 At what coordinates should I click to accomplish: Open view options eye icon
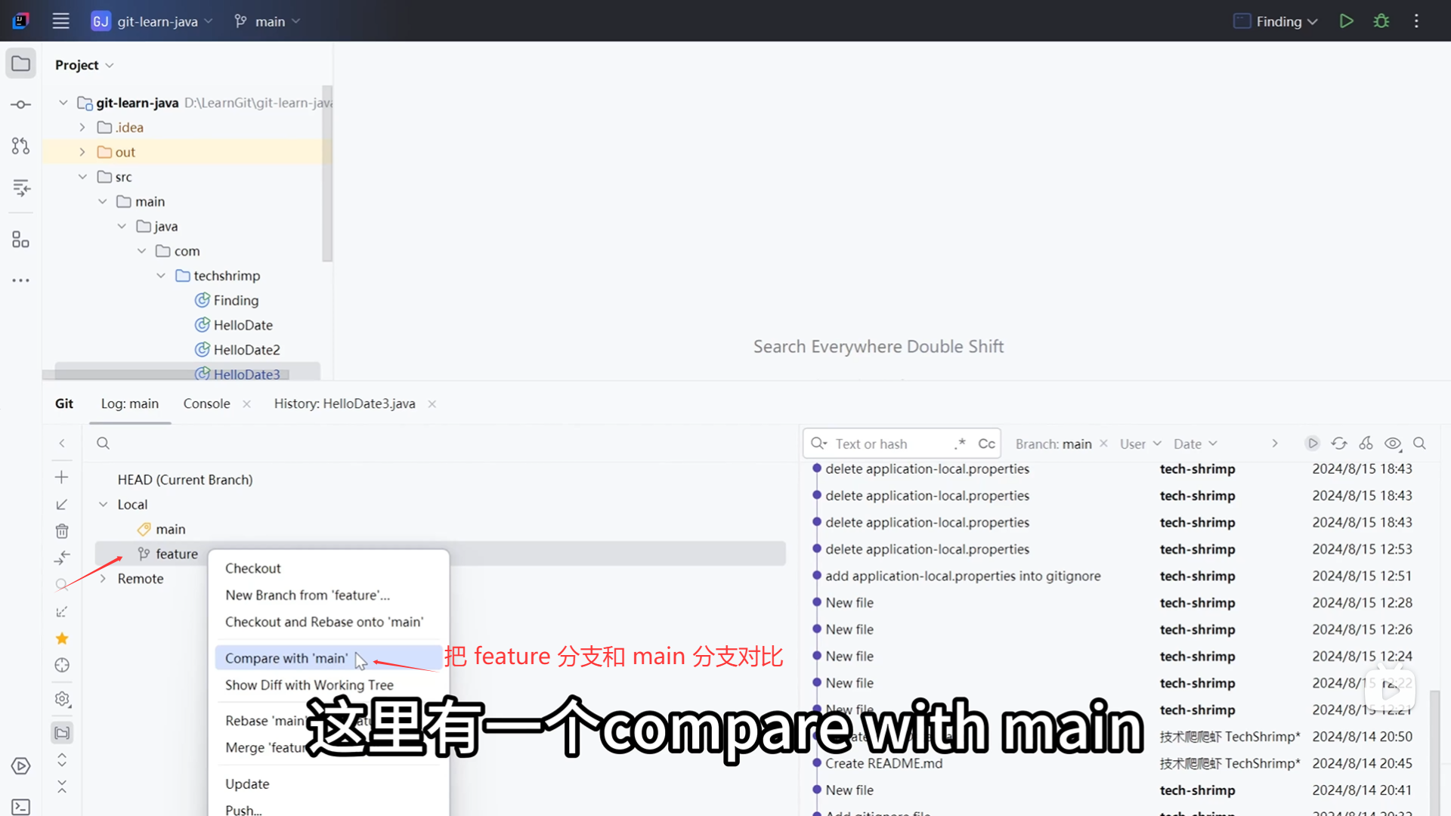tap(1393, 444)
